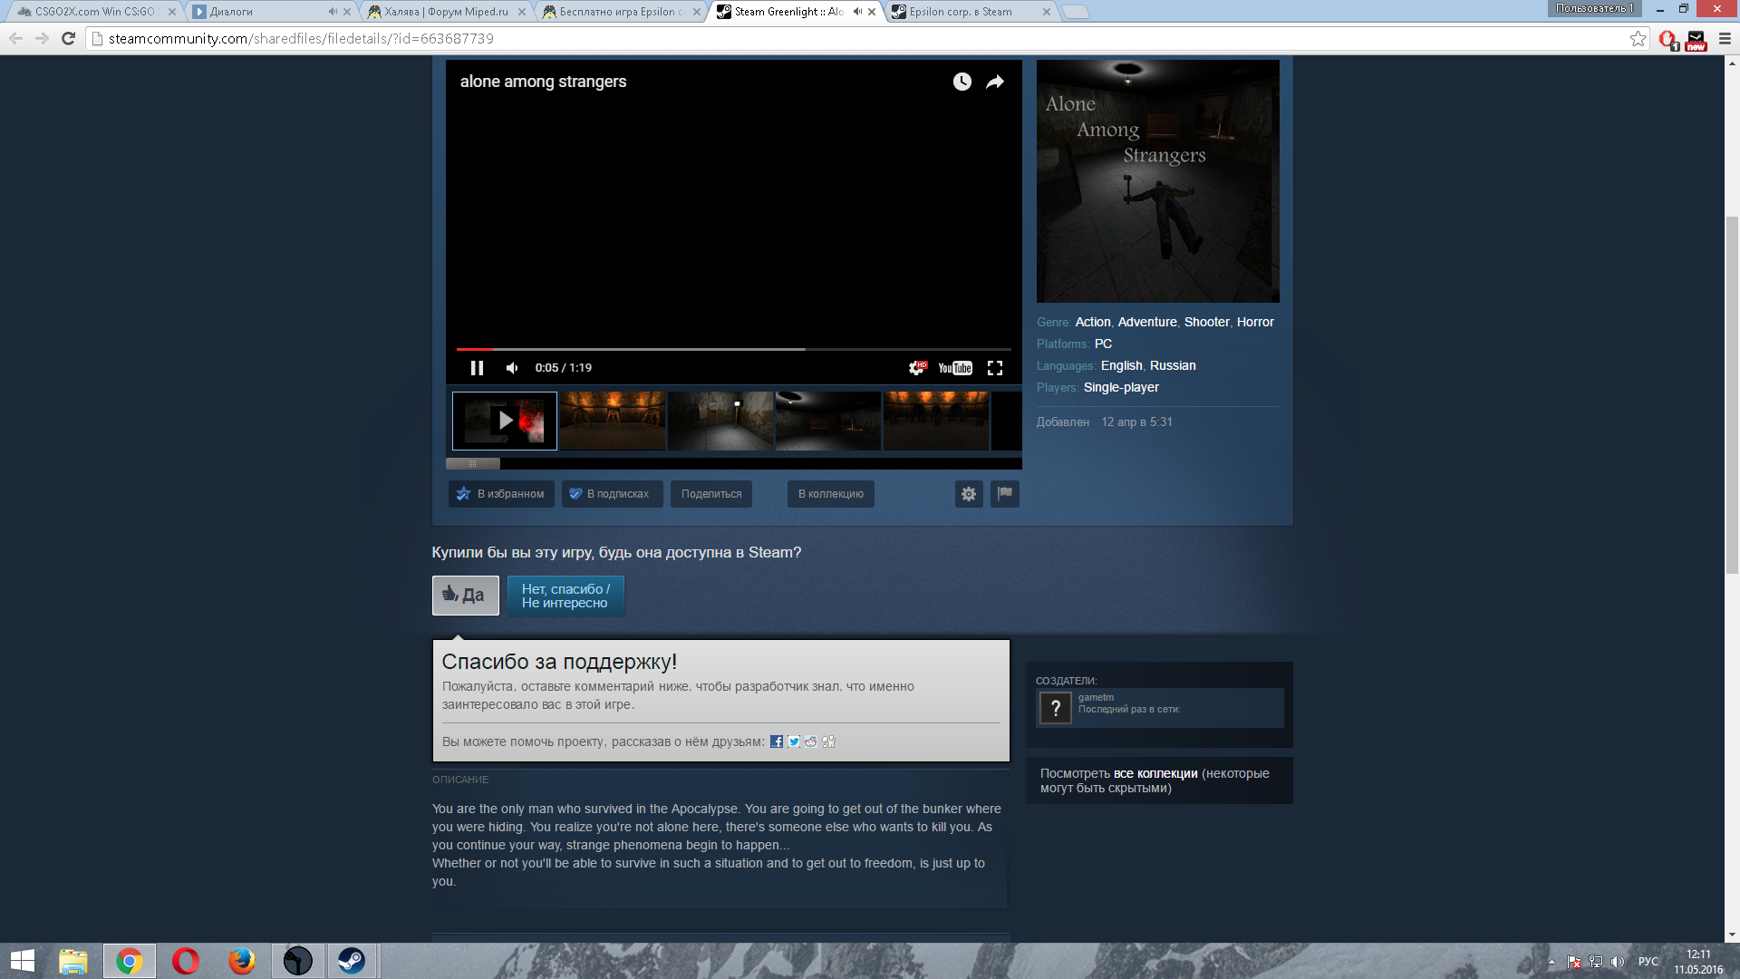Viewport: 1740px width, 979px height.
Task: Switch to the CSGO2X.com tab
Action: (x=95, y=12)
